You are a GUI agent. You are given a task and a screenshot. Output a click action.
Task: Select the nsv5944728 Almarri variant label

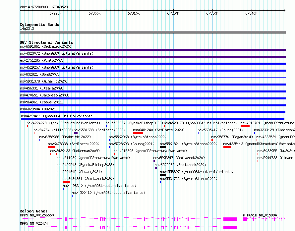pos(276,158)
